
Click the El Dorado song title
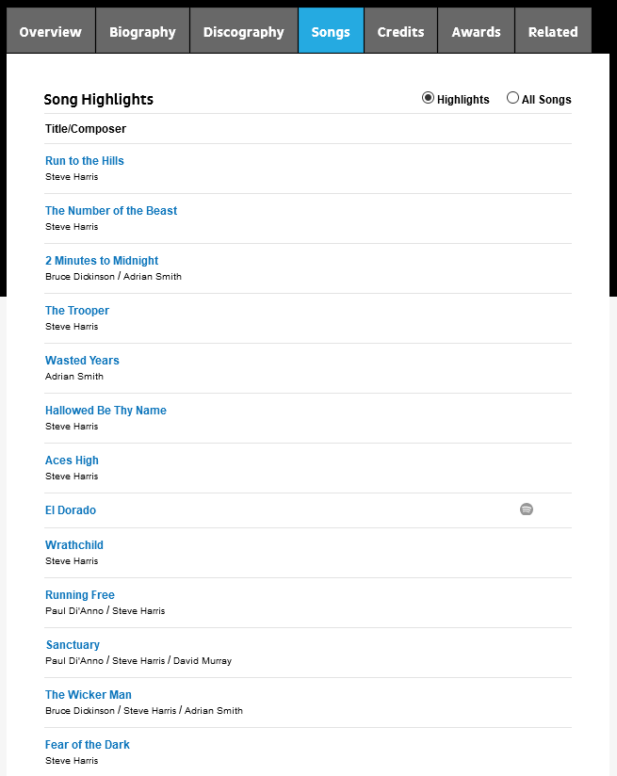tap(71, 510)
